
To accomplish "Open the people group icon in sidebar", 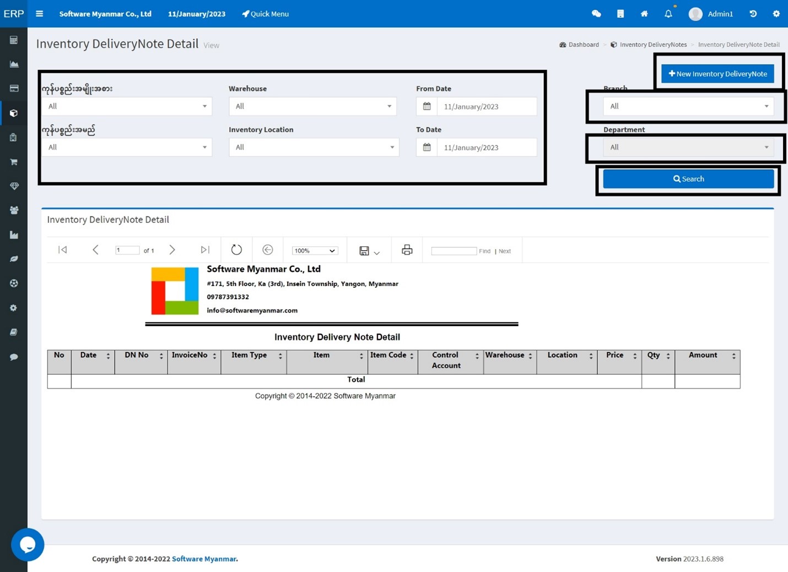I will tap(14, 210).
